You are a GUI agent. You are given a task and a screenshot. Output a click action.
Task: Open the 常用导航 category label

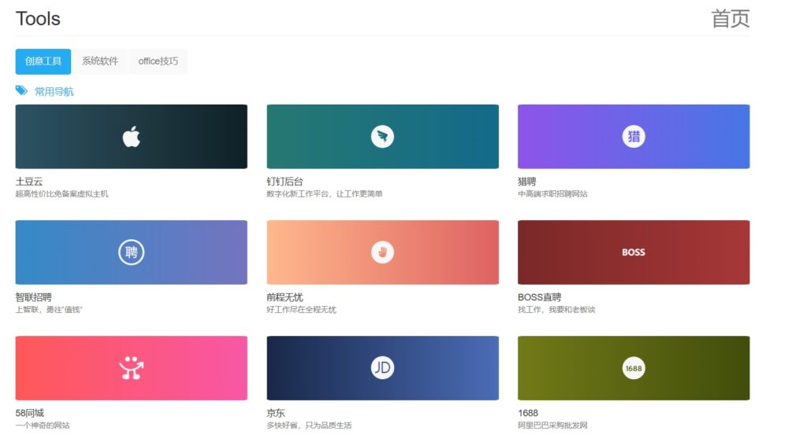click(x=54, y=91)
